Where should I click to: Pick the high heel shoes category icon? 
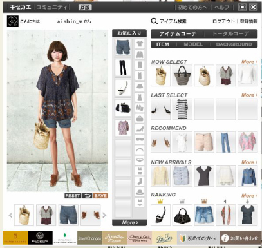tap(140, 129)
